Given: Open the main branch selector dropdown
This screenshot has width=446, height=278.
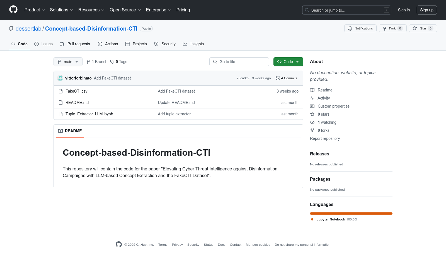Looking at the screenshot, I should click(x=68, y=62).
